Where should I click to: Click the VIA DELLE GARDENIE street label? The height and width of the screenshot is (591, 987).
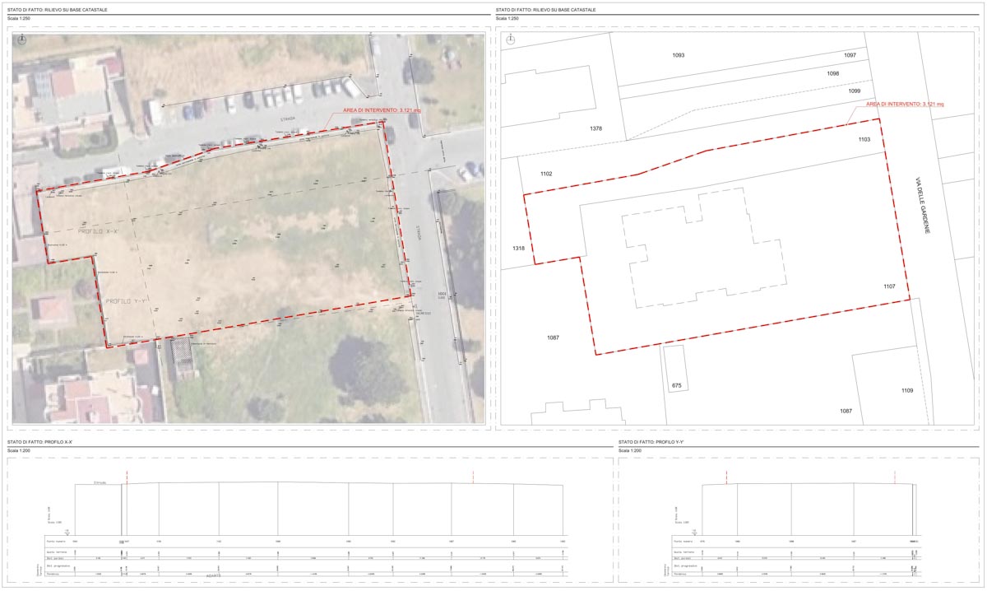tap(925, 207)
